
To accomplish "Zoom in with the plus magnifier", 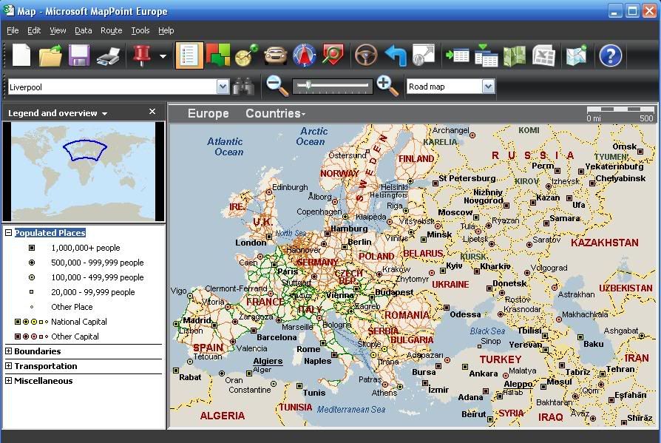I will 387,86.
